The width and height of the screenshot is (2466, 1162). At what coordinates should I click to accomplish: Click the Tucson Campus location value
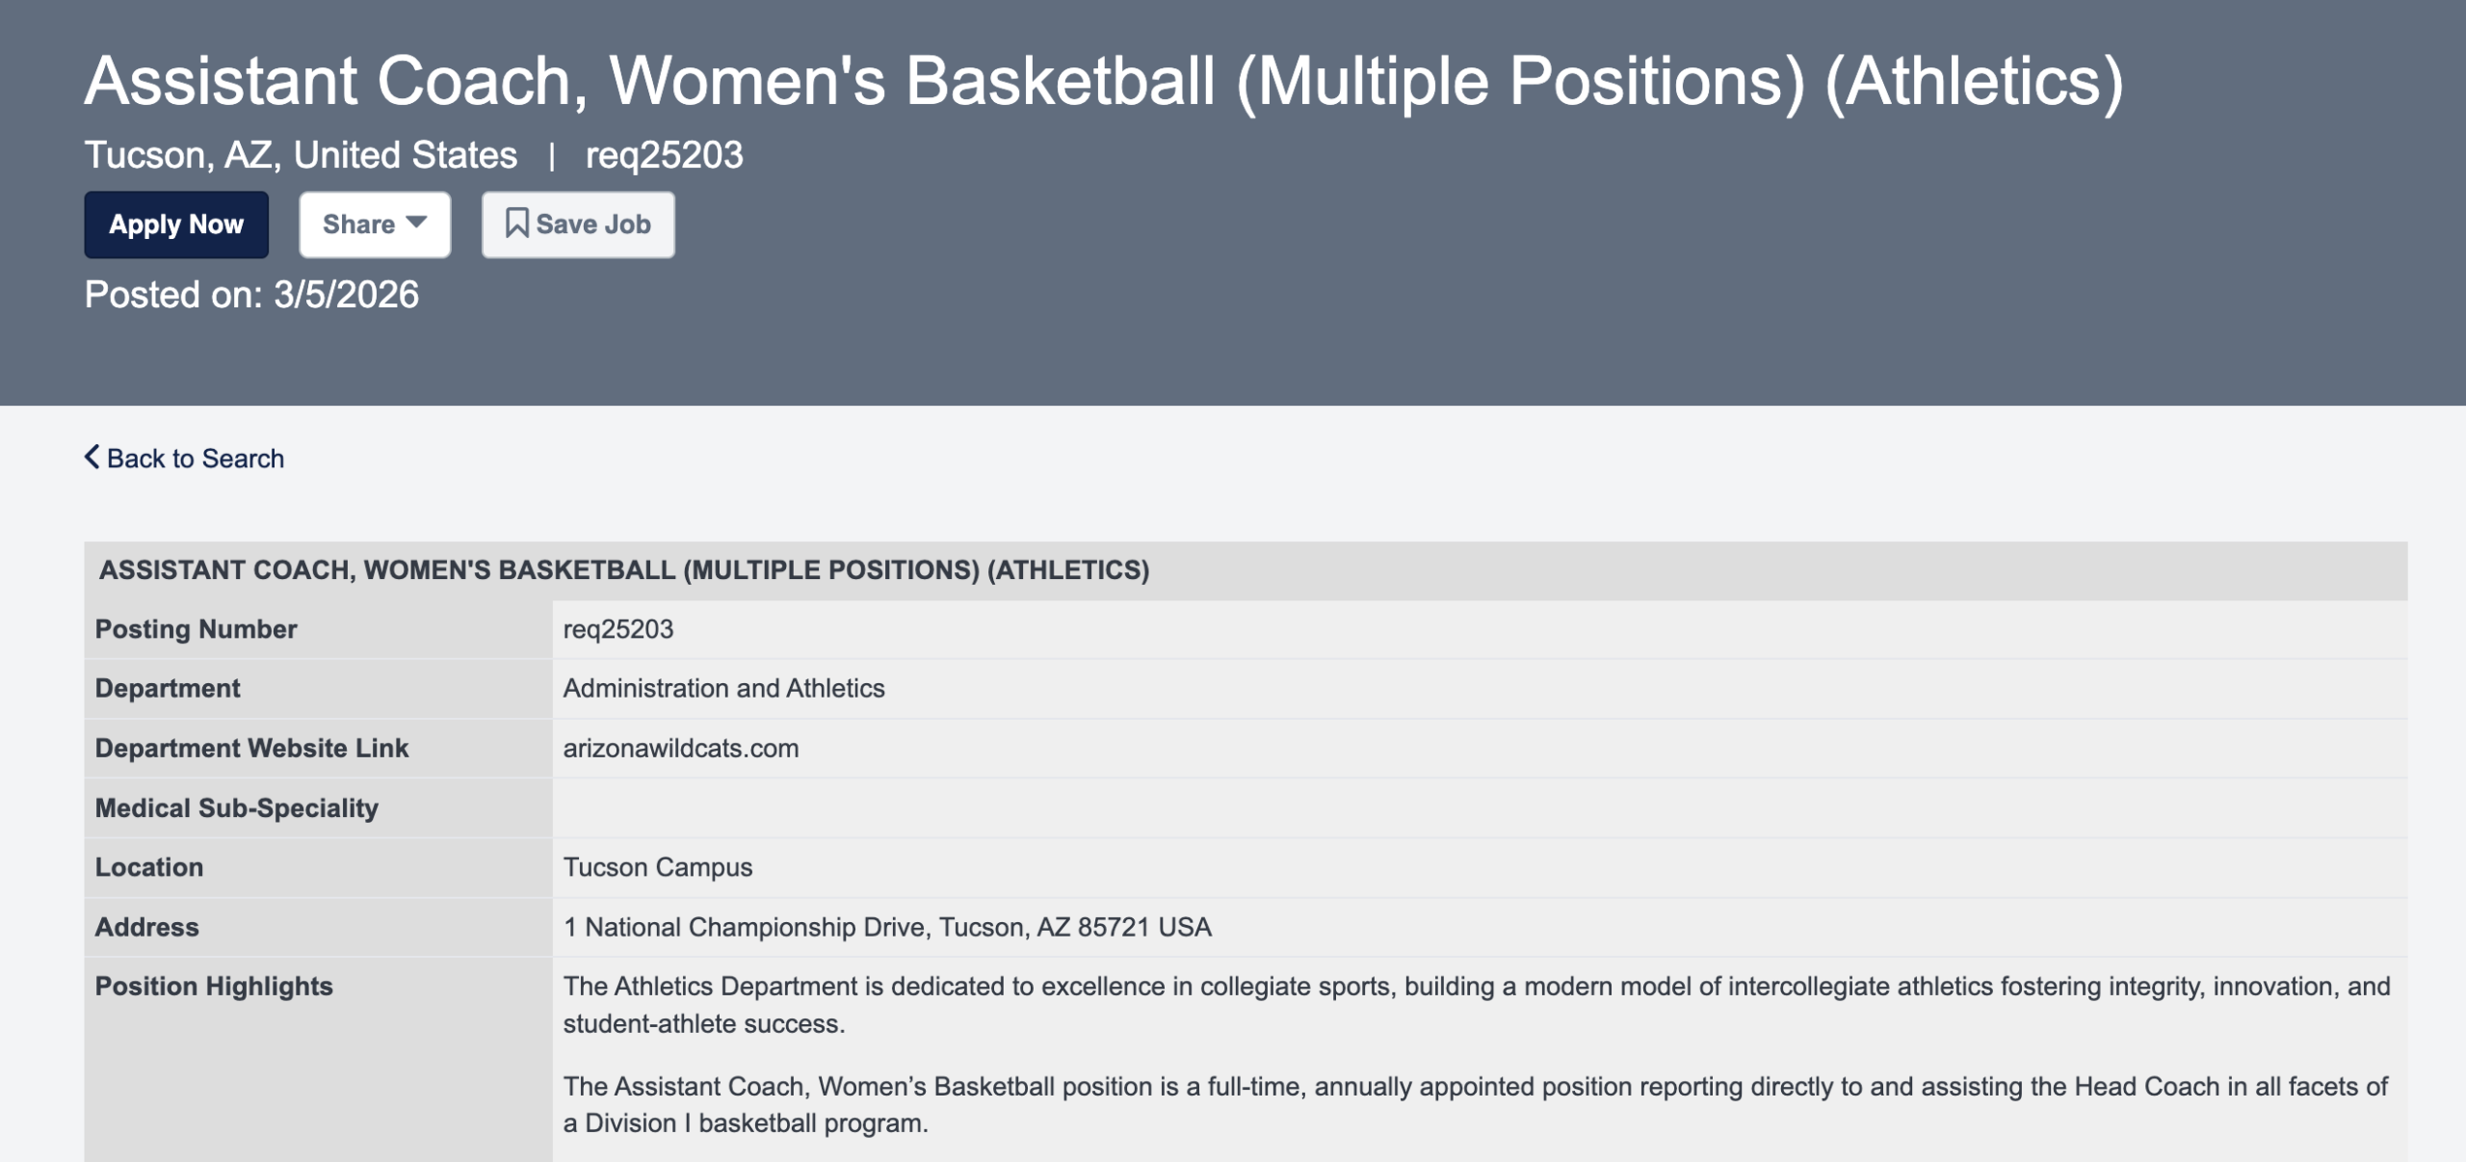pyautogui.click(x=657, y=867)
